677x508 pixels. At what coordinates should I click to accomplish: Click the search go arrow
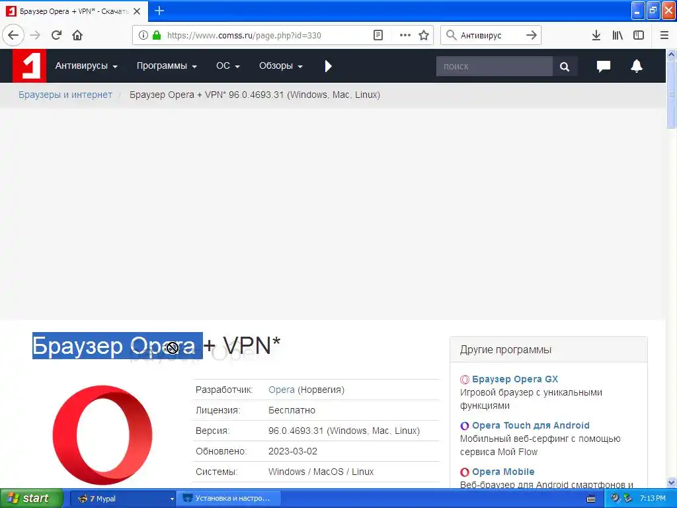[532, 35]
